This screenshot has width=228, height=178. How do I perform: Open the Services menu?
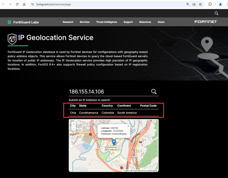tap(84, 22)
